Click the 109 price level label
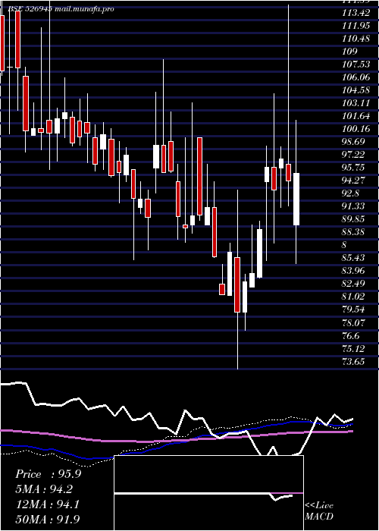 (349, 52)
